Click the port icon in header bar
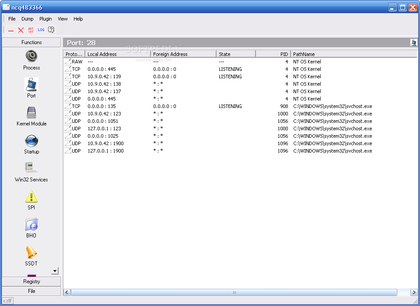 click(x=413, y=42)
